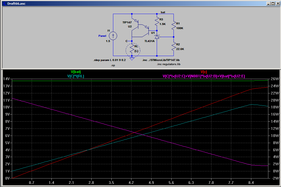Click the 22.6K resistor value
Image resolution: width=281 pixels, height=187 pixels.
pyautogui.click(x=180, y=49)
